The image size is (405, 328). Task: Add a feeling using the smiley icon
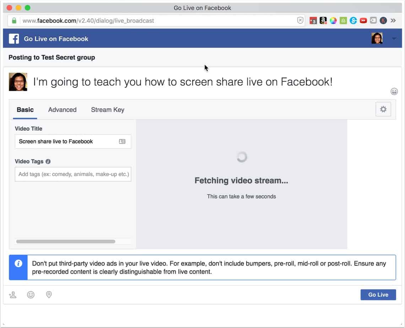(x=31, y=295)
